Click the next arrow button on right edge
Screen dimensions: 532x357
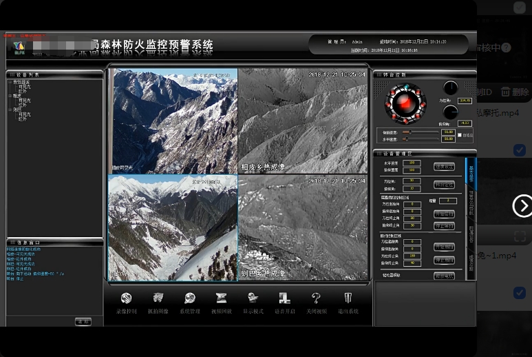point(522,205)
